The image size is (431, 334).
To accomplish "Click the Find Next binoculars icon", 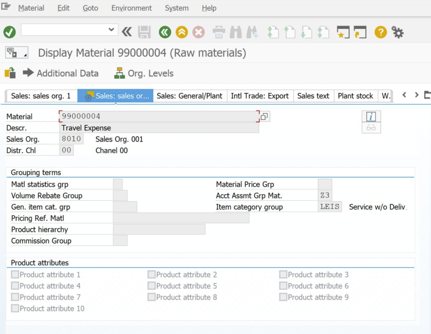I will 253,32.
